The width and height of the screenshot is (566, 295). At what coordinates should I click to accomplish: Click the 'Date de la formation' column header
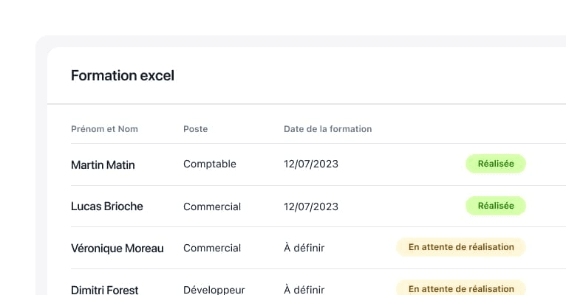coord(327,129)
